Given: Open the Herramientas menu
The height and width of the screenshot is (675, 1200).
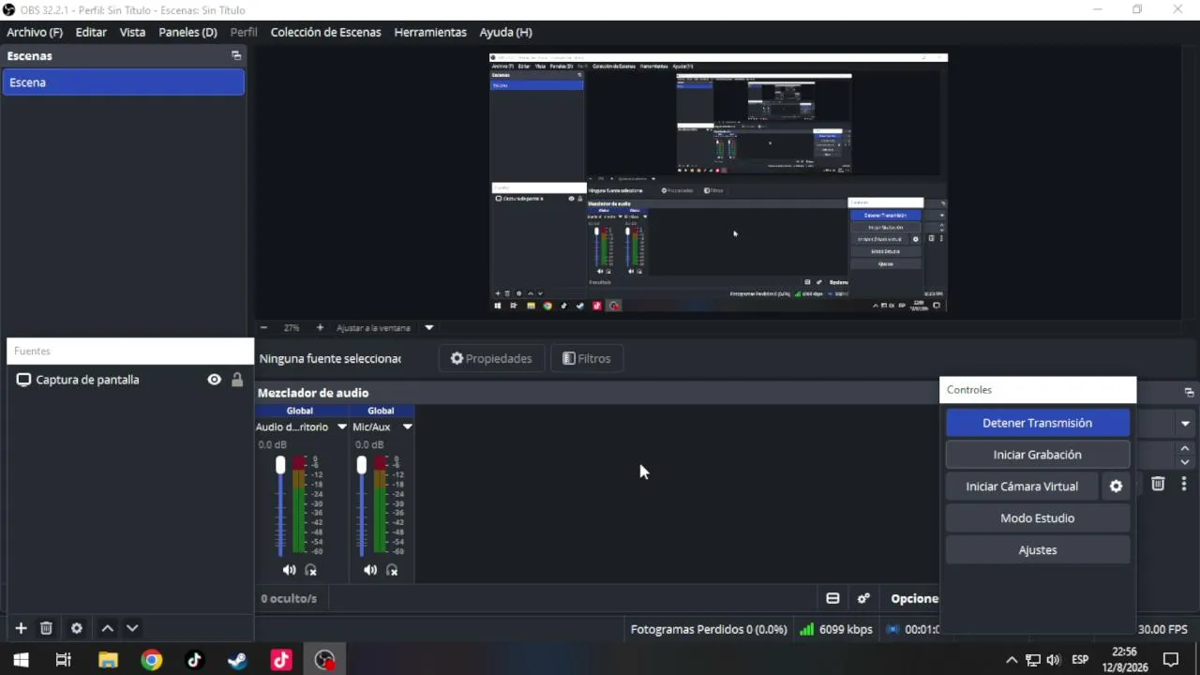Looking at the screenshot, I should pyautogui.click(x=430, y=32).
